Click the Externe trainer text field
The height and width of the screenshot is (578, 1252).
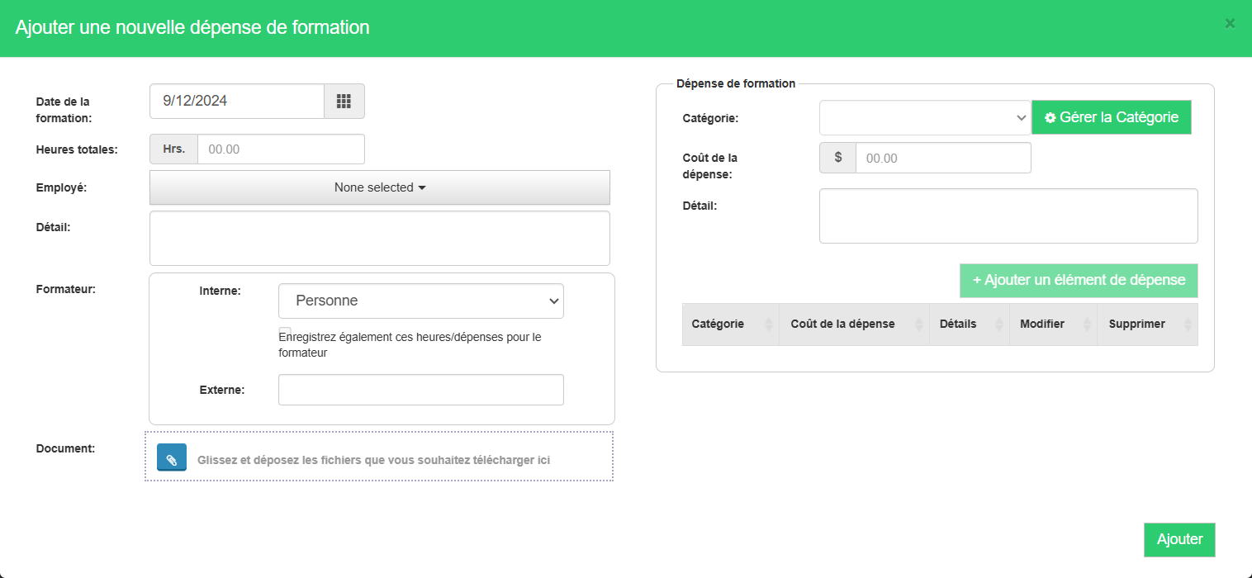point(420,390)
